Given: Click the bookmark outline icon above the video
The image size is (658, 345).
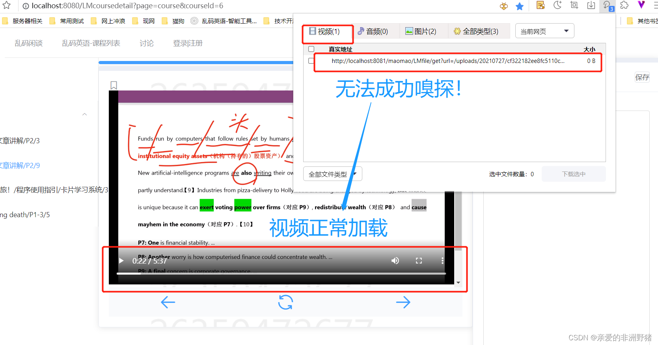Looking at the screenshot, I should [114, 85].
